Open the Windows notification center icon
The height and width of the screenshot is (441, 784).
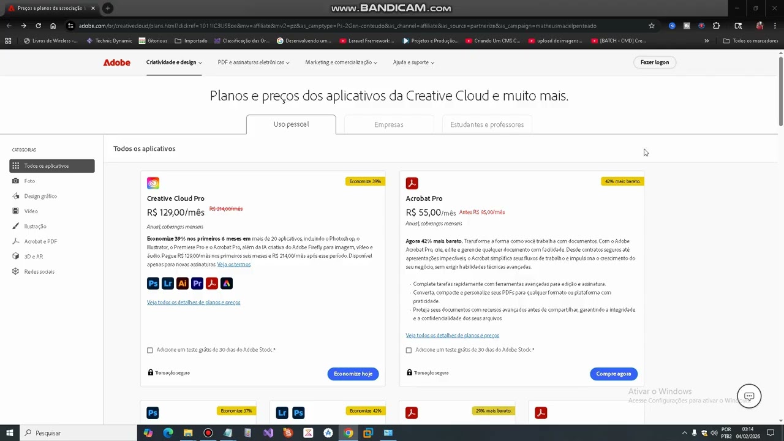tap(771, 433)
